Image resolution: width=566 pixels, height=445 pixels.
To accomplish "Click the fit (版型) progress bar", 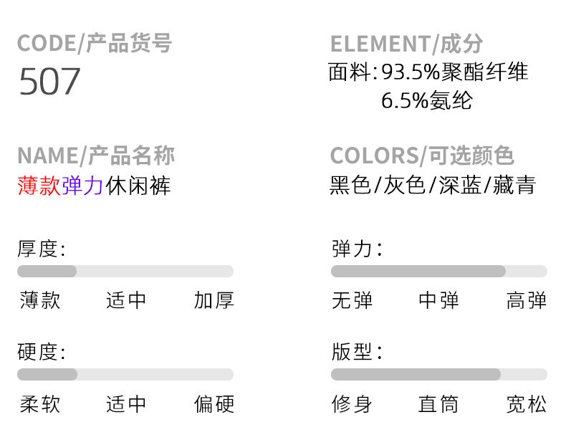I will click(438, 374).
